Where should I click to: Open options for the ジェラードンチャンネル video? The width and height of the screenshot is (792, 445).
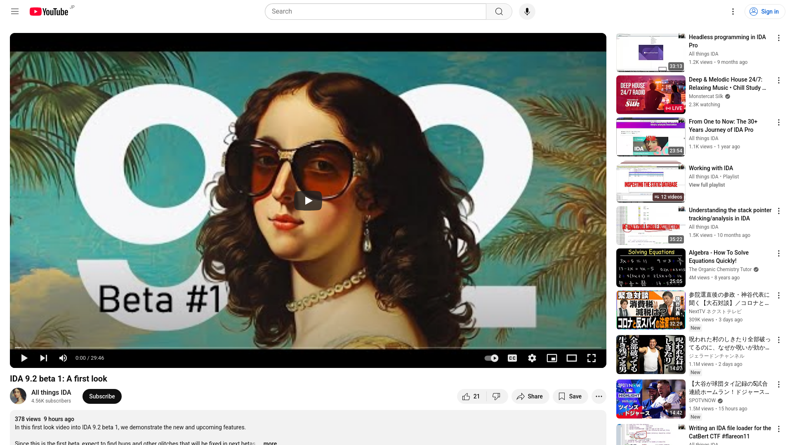[x=779, y=340]
